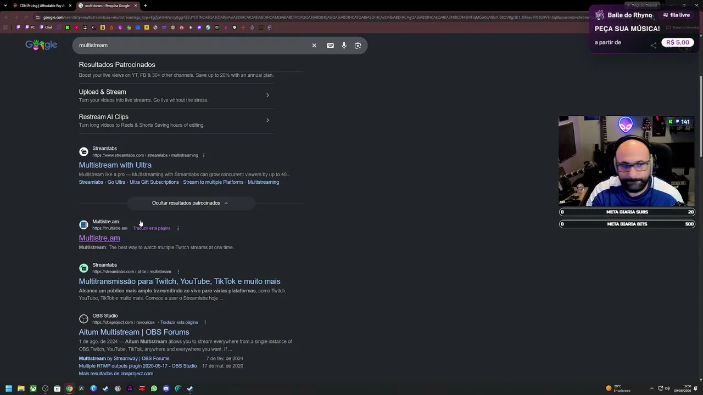The height and width of the screenshot is (395, 703).
Task: Open more options for the Multistre.am result
Action: (178, 228)
